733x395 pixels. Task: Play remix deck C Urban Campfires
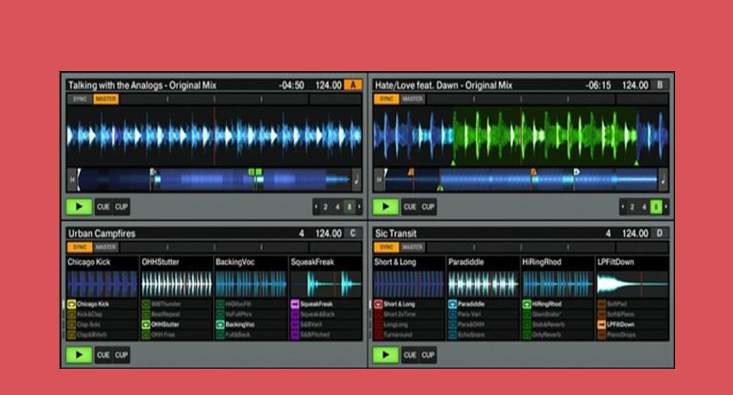pos(79,355)
